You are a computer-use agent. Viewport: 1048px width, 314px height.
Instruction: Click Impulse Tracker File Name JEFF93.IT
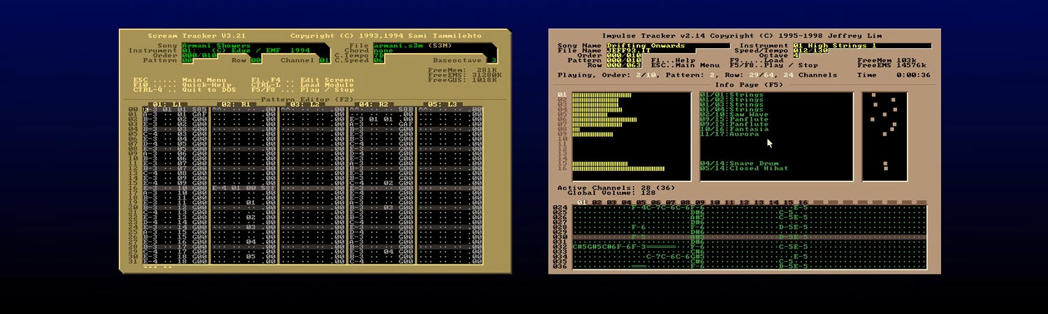[x=650, y=50]
